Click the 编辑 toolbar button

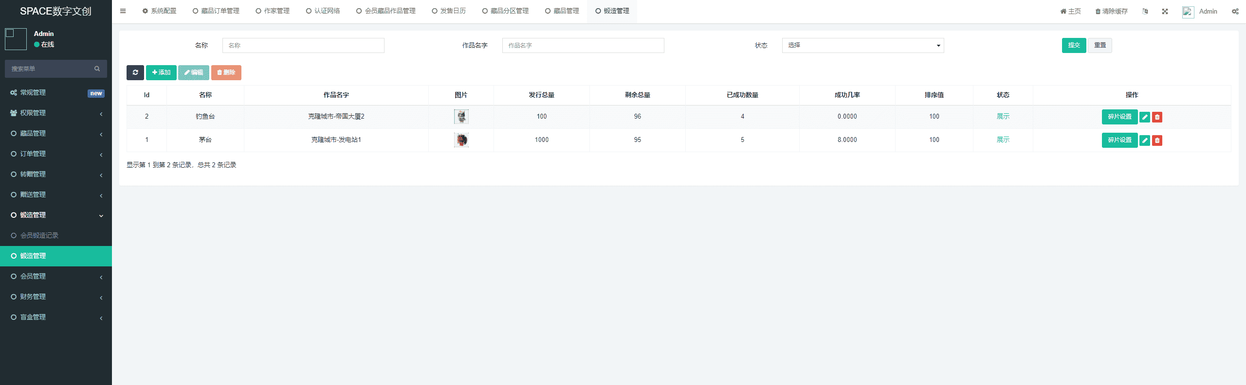[193, 72]
